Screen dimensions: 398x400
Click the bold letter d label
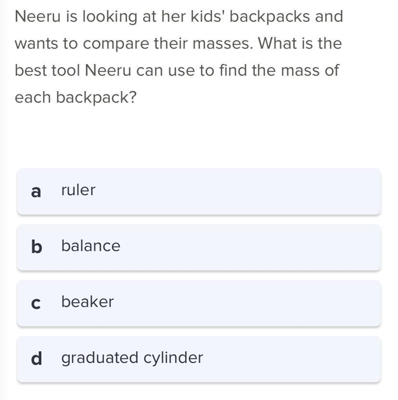click(x=36, y=358)
